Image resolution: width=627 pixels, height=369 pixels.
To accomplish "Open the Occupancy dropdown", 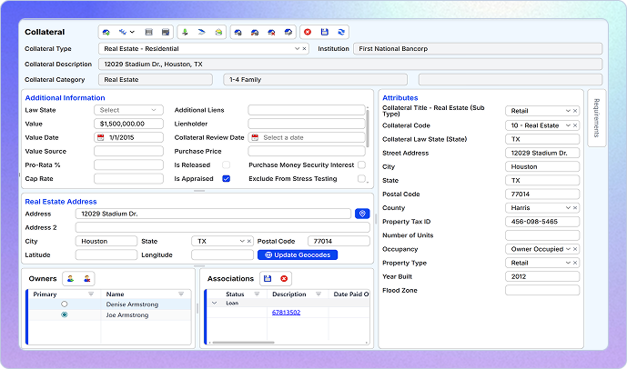I will coord(566,249).
